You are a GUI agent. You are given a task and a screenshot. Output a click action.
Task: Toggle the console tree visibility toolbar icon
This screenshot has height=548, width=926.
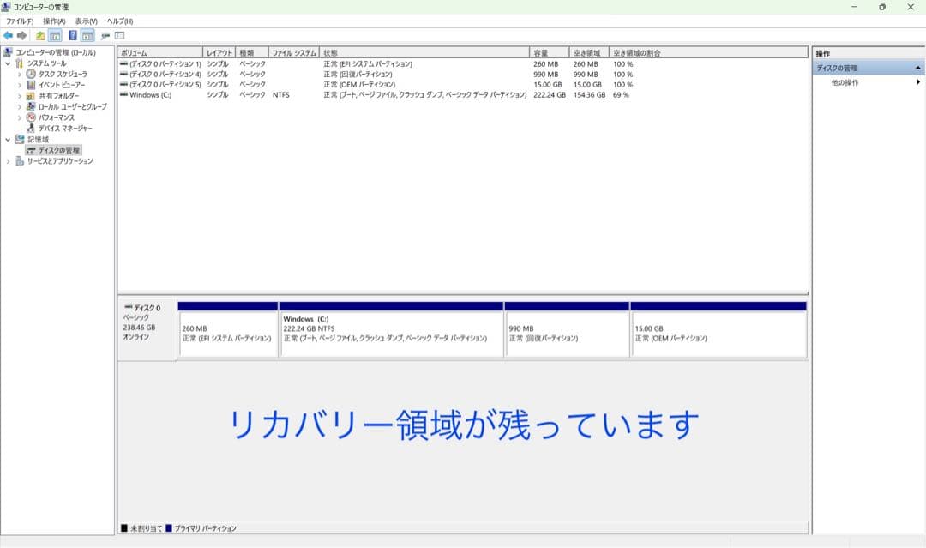(55, 35)
